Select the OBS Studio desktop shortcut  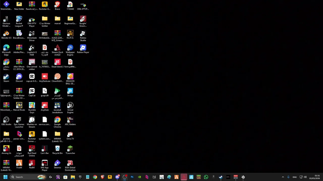point(6,121)
